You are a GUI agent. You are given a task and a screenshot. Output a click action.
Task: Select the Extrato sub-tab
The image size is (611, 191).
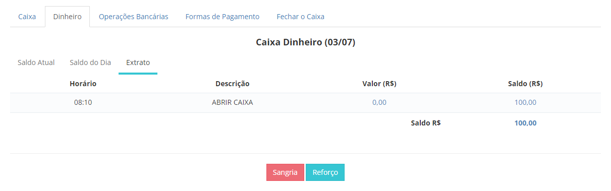coord(138,62)
